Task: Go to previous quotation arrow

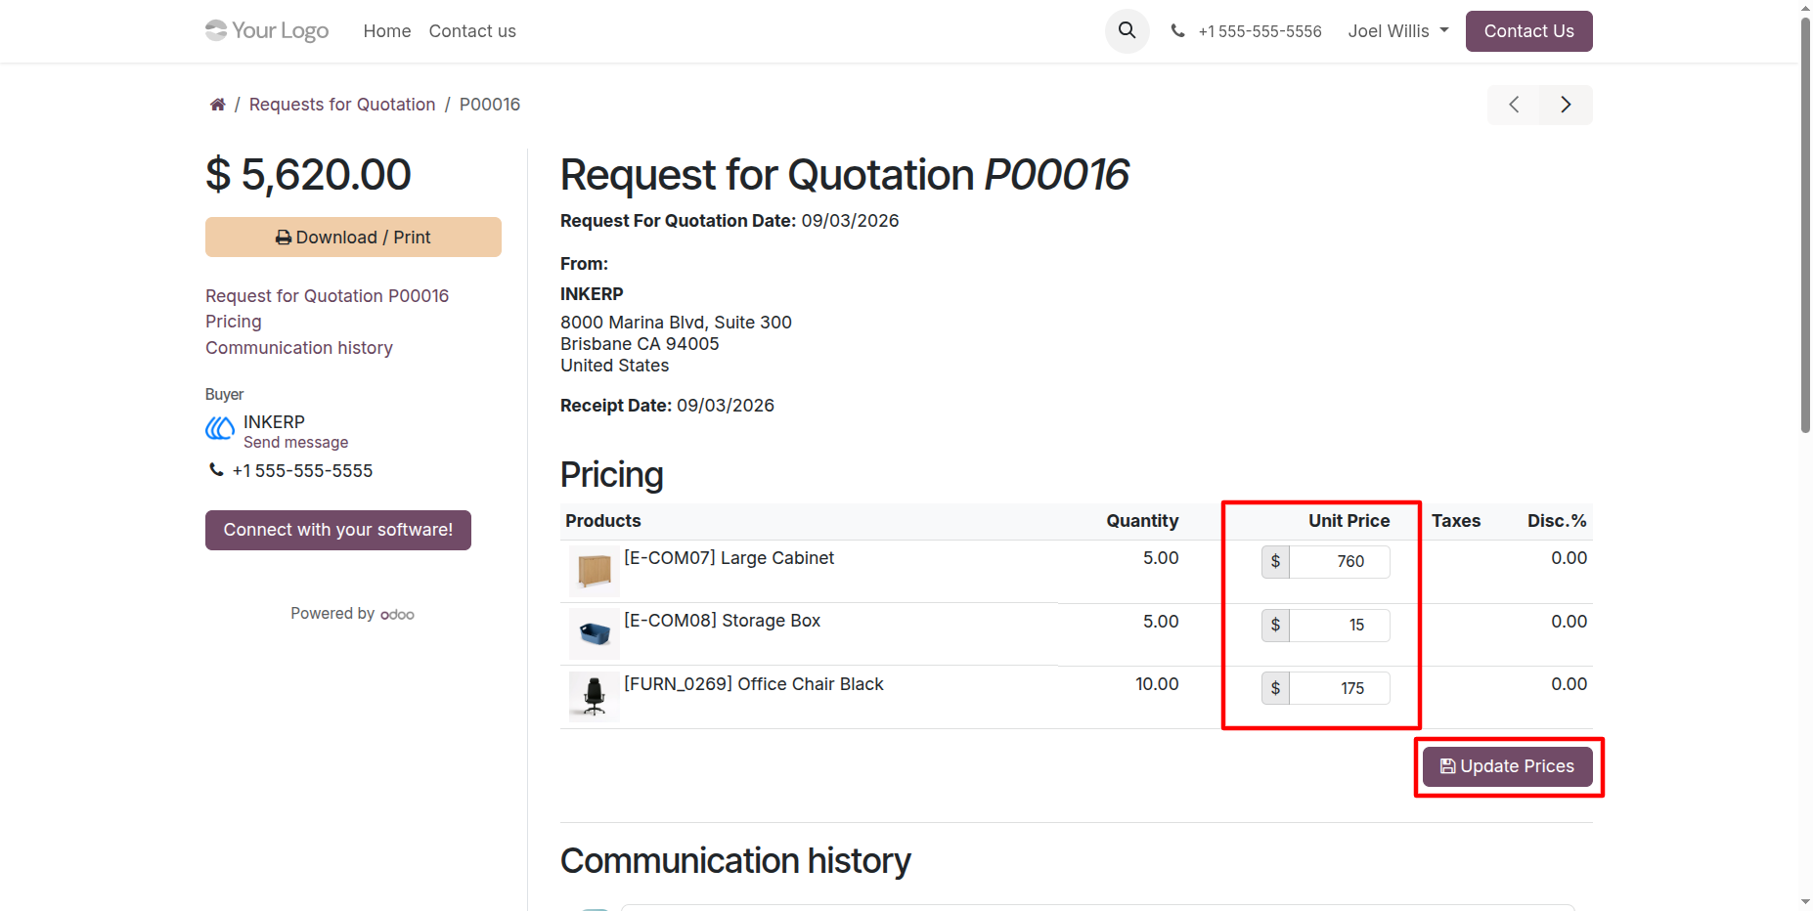Action: [1514, 105]
